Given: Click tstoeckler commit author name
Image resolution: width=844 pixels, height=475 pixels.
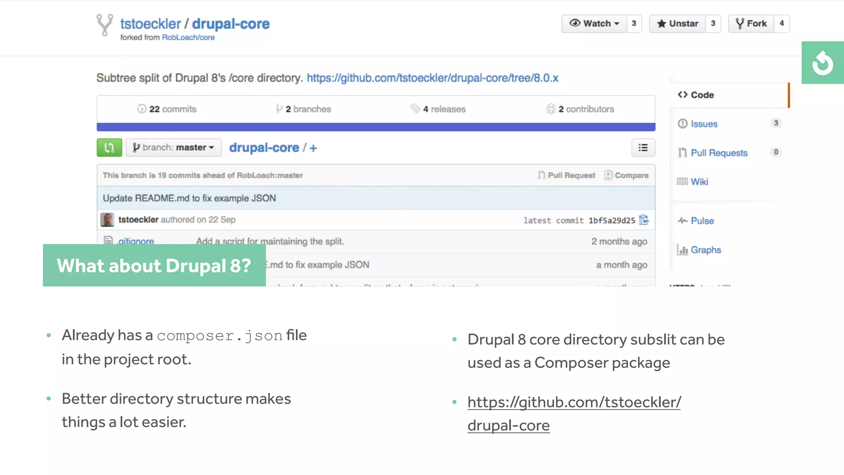Looking at the screenshot, I should [x=138, y=220].
